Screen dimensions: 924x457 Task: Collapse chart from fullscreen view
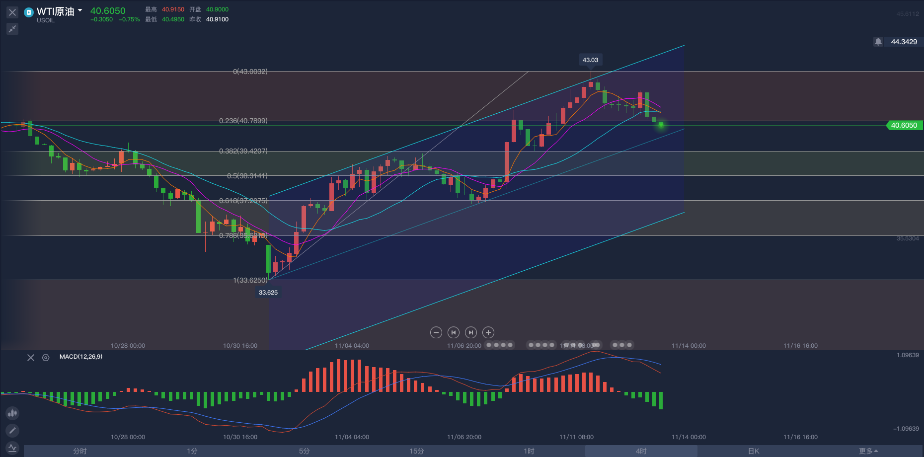[12, 29]
